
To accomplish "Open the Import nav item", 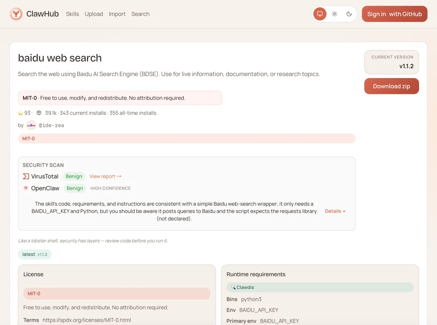I will coord(117,14).
